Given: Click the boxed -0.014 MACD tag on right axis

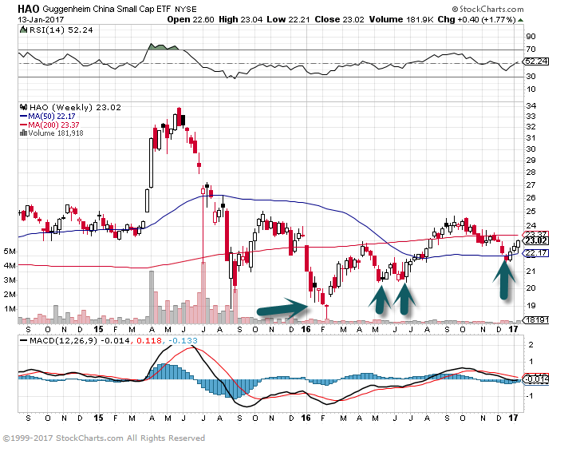Looking at the screenshot, I should 536,379.
